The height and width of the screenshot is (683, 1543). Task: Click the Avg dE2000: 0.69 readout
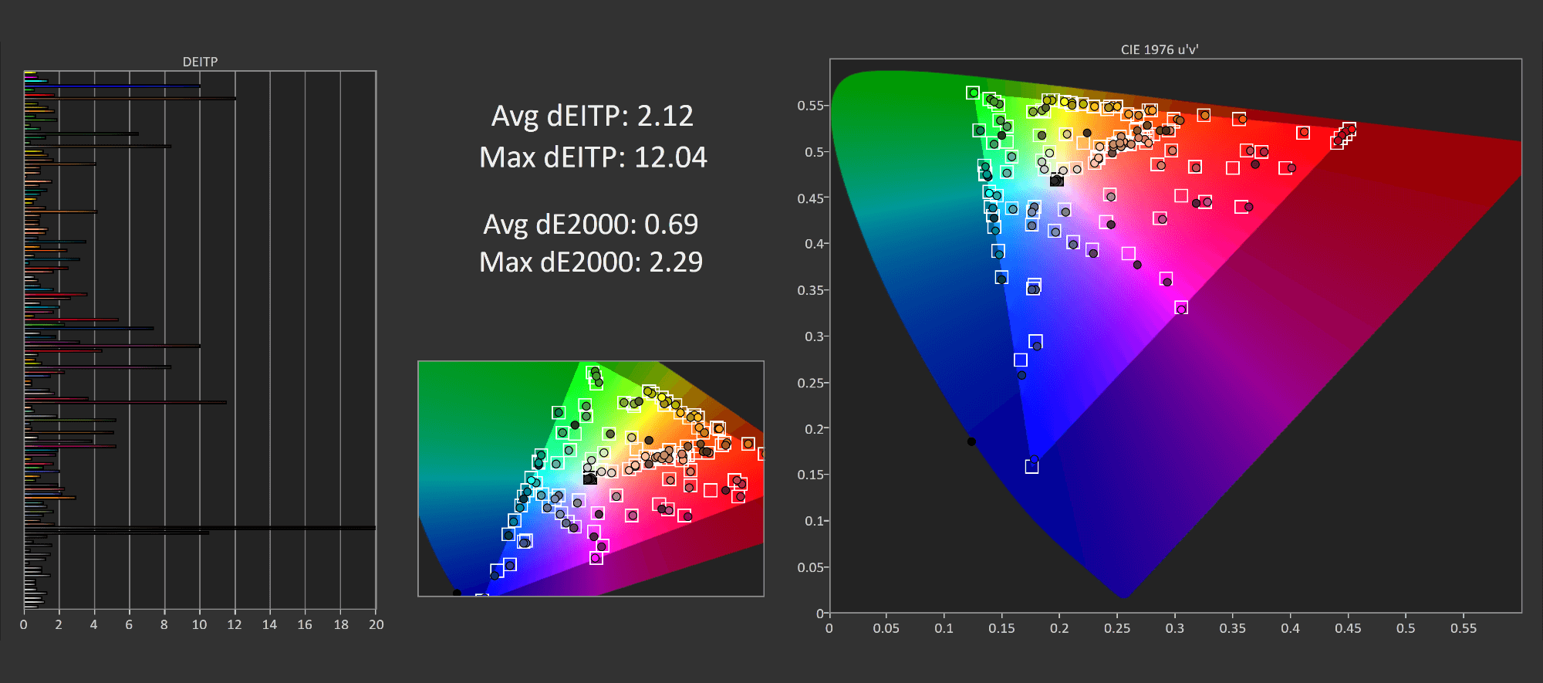[x=590, y=225]
